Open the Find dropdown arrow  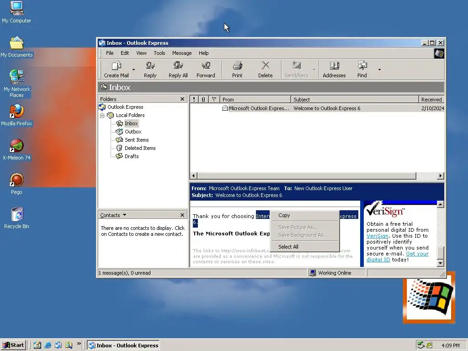tap(379, 69)
